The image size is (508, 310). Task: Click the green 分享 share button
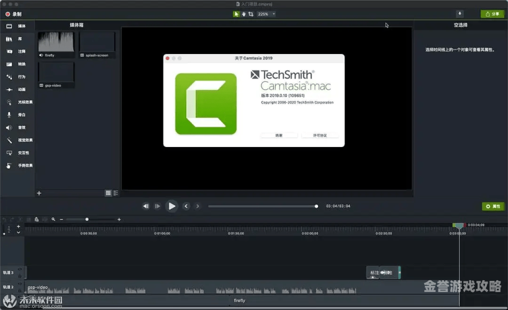click(x=492, y=14)
